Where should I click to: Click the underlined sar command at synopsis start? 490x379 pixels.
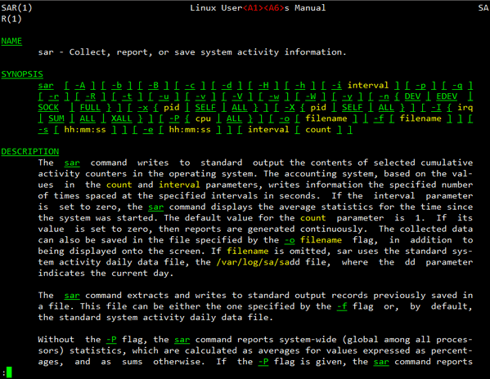tap(46, 86)
